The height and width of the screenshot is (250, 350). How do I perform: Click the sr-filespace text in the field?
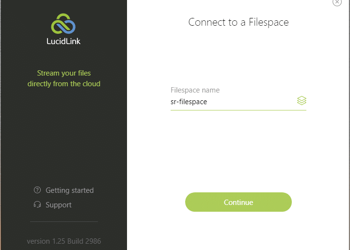click(x=189, y=102)
